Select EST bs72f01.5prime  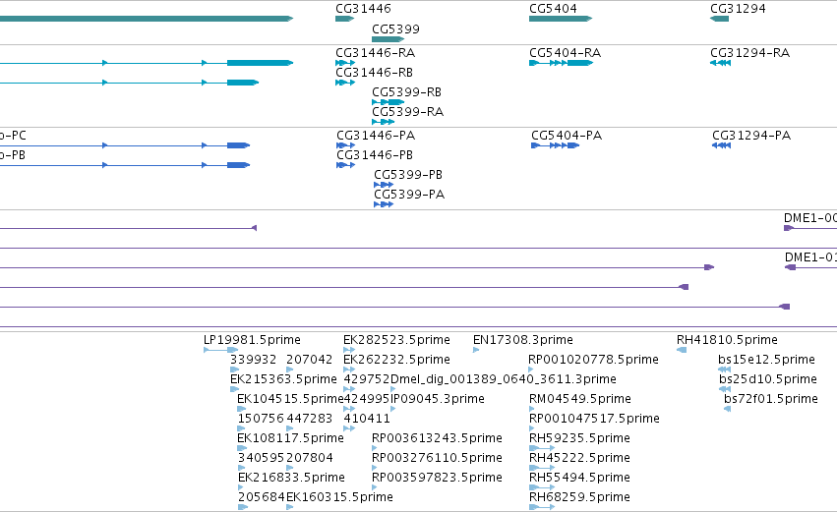pyautogui.click(x=771, y=399)
